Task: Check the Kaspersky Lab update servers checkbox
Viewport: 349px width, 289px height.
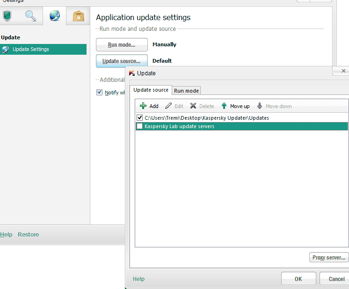Action: (139, 126)
